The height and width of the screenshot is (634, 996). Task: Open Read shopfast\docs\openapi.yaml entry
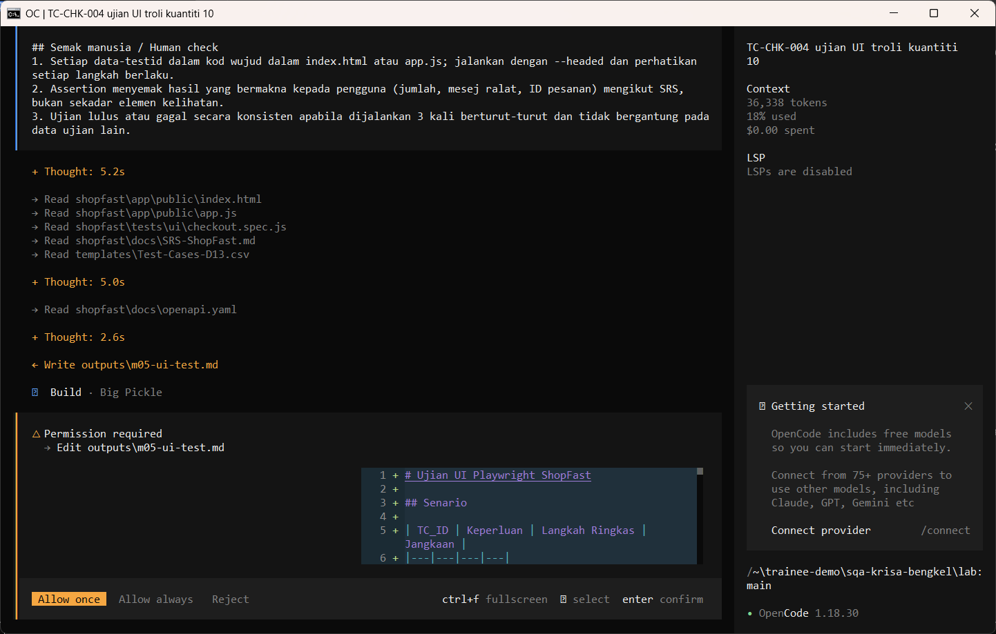pyautogui.click(x=134, y=310)
